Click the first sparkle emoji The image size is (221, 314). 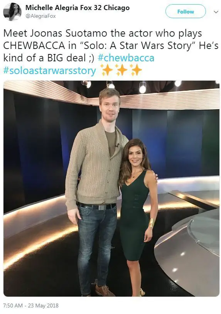point(106,70)
